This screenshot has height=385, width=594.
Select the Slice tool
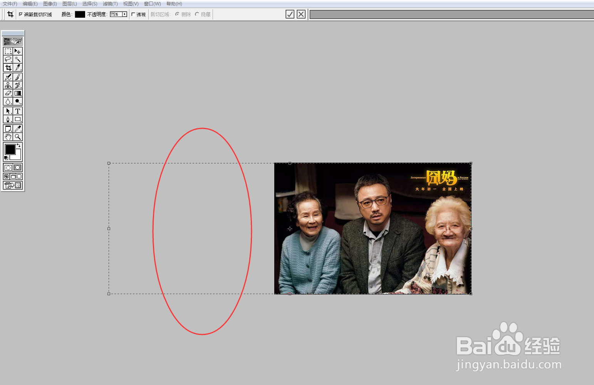click(x=18, y=68)
